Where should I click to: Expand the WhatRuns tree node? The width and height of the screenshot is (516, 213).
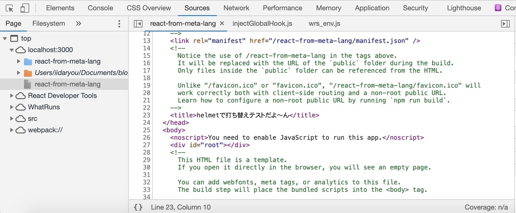pos(12,107)
